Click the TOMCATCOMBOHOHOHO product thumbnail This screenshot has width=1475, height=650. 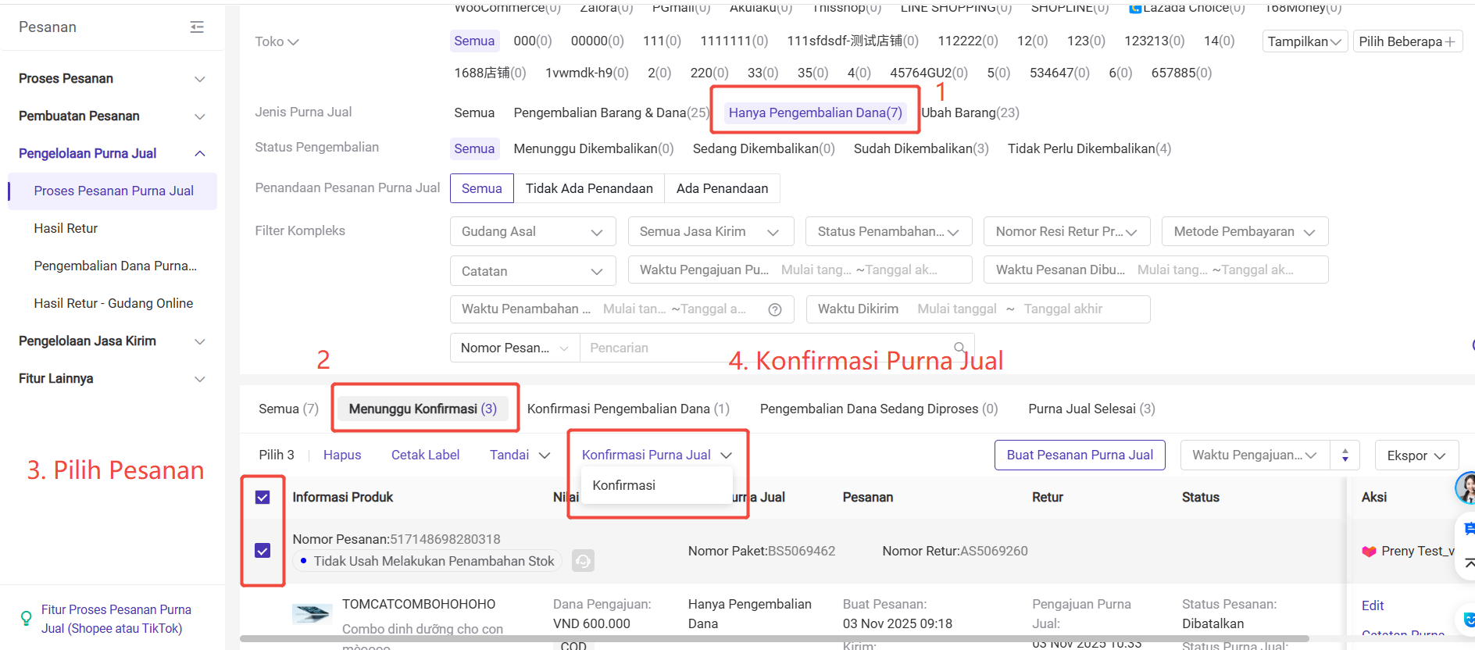tap(312, 614)
